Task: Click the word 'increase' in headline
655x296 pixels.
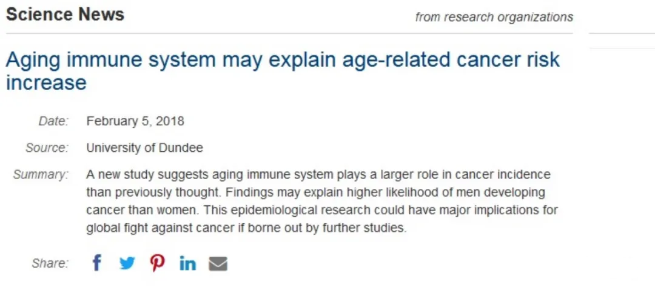Action: (x=46, y=82)
